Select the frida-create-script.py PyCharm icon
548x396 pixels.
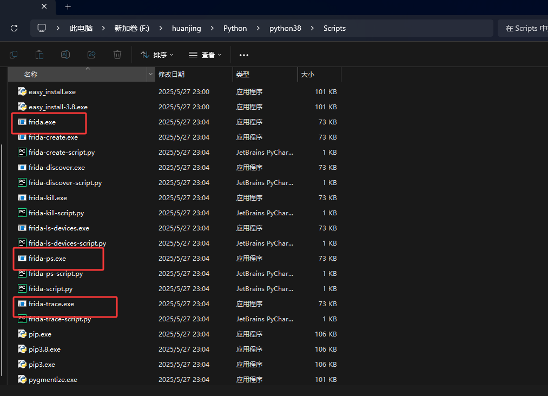tap(22, 152)
